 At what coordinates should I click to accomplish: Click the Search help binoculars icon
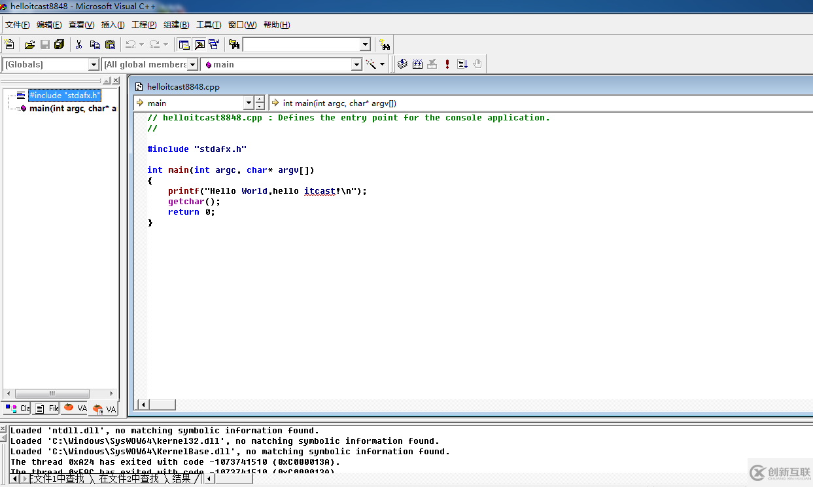point(385,45)
